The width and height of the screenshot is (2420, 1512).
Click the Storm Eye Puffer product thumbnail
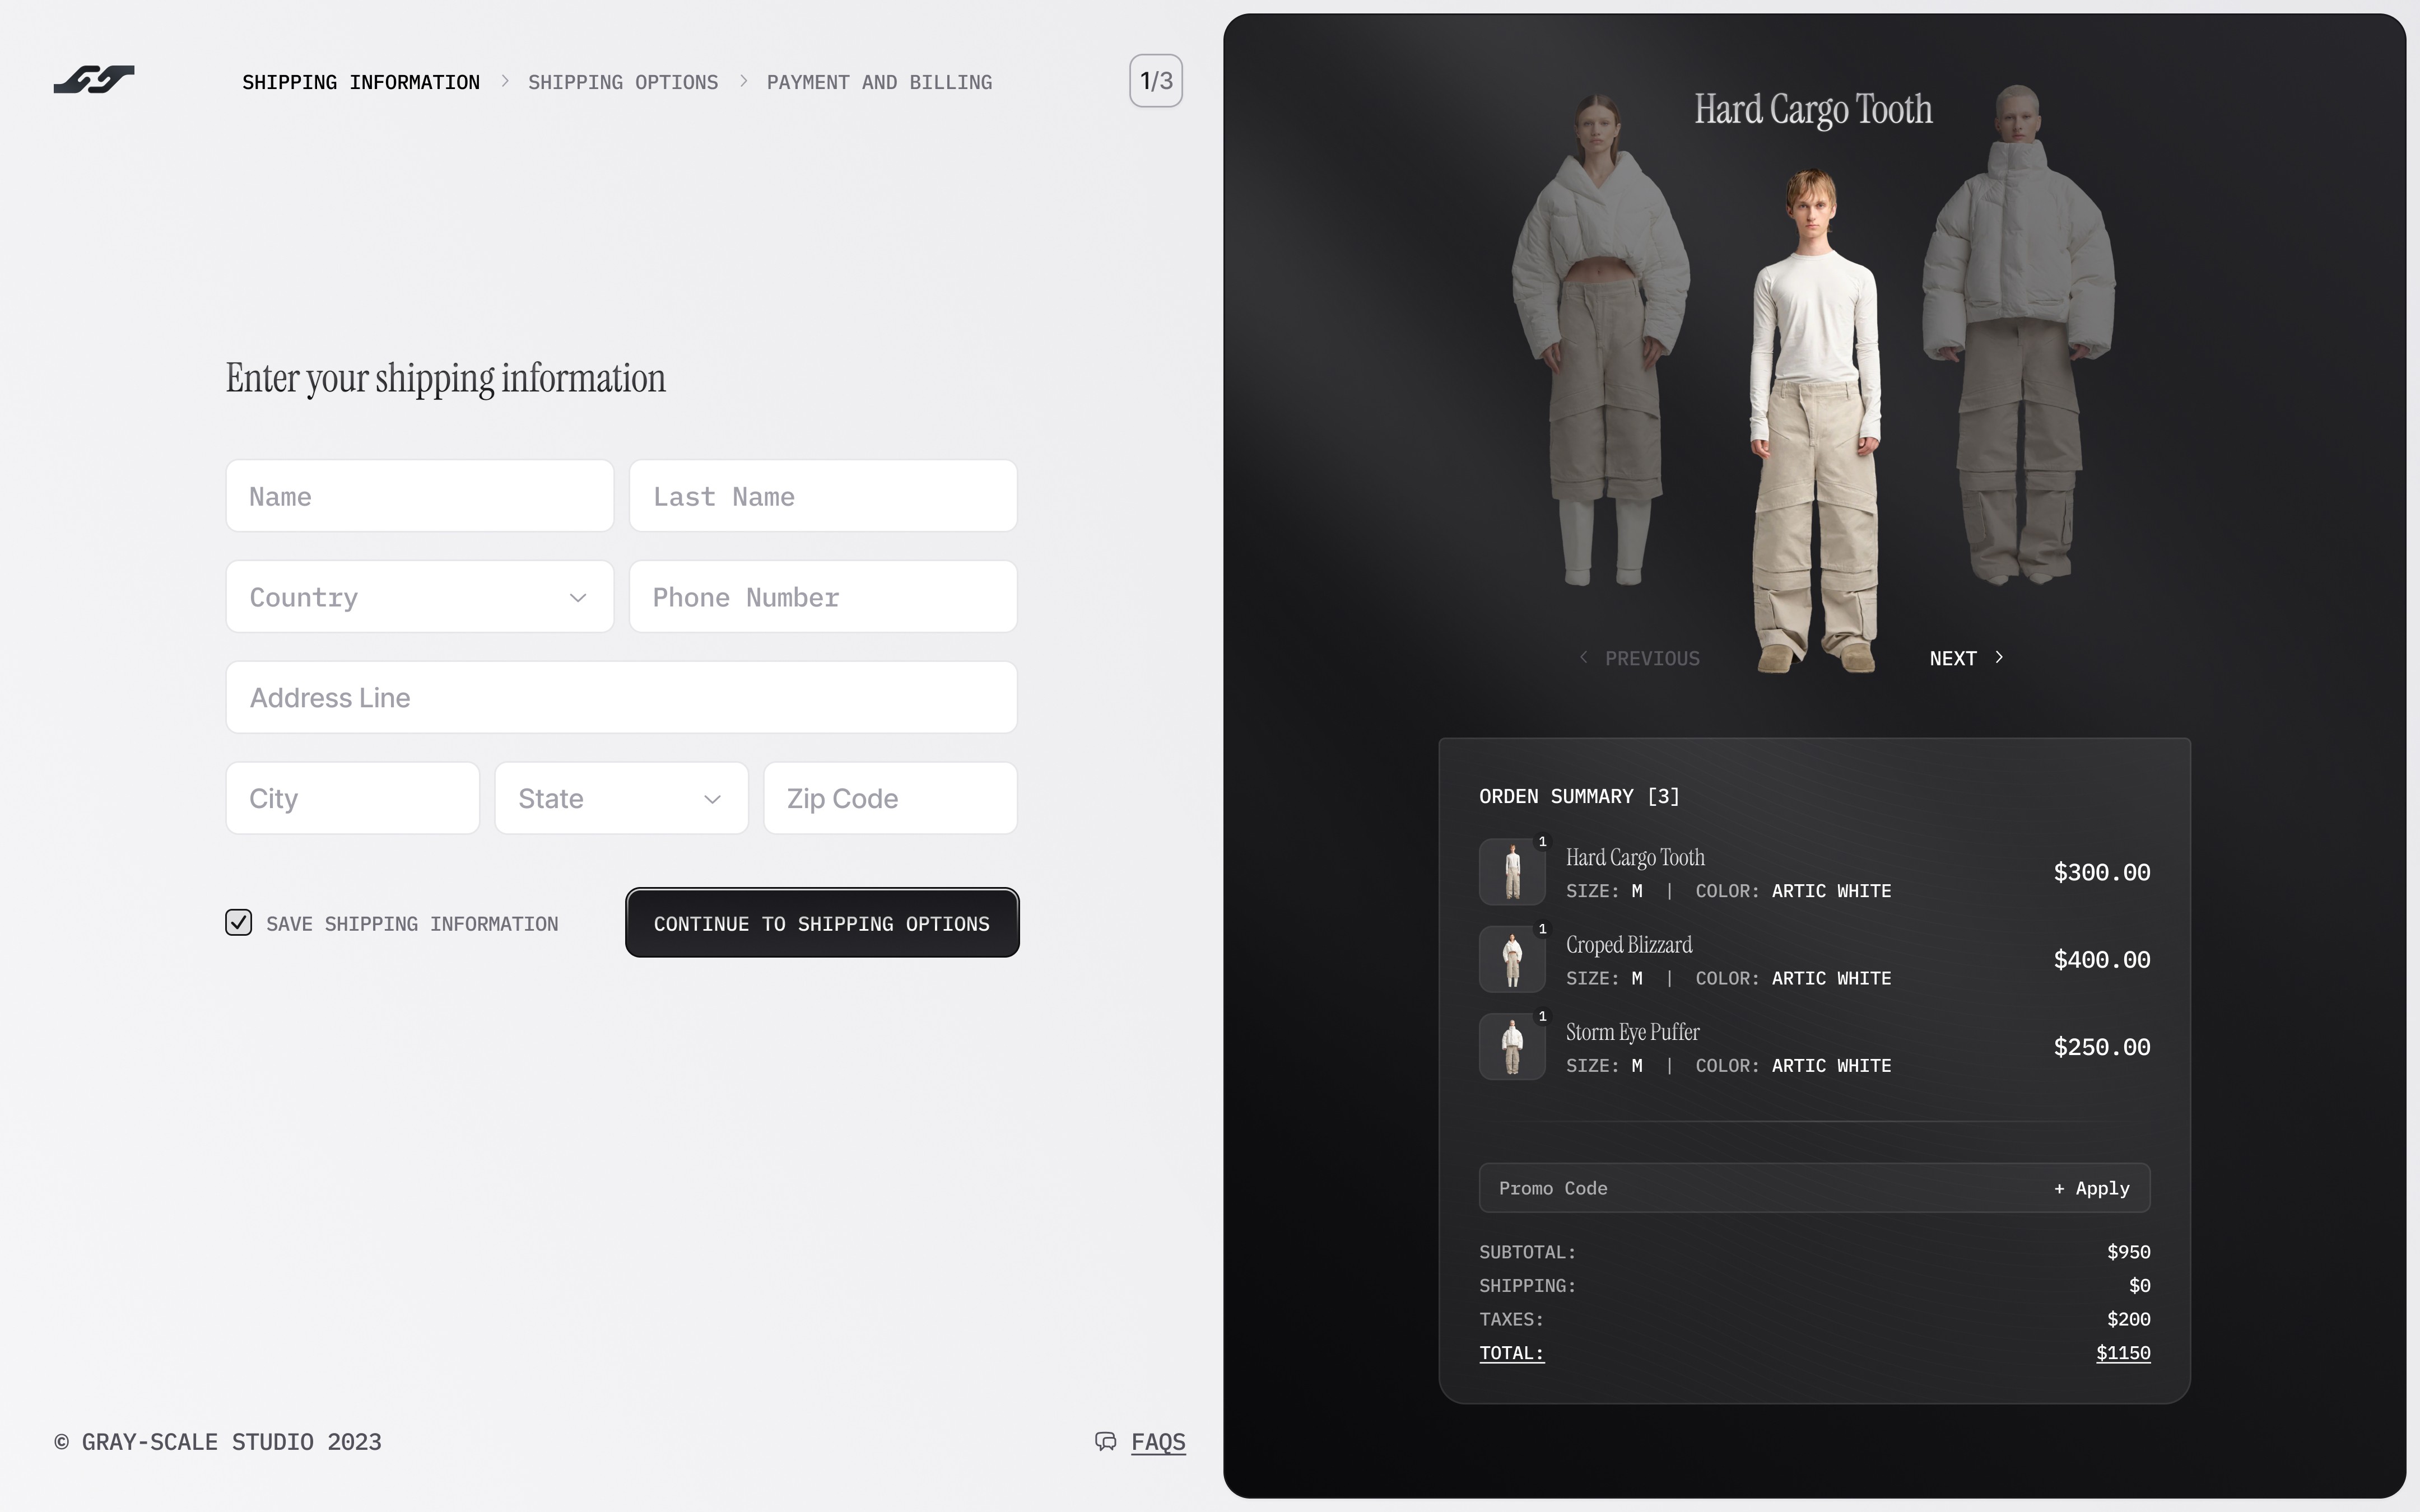tap(1513, 1045)
